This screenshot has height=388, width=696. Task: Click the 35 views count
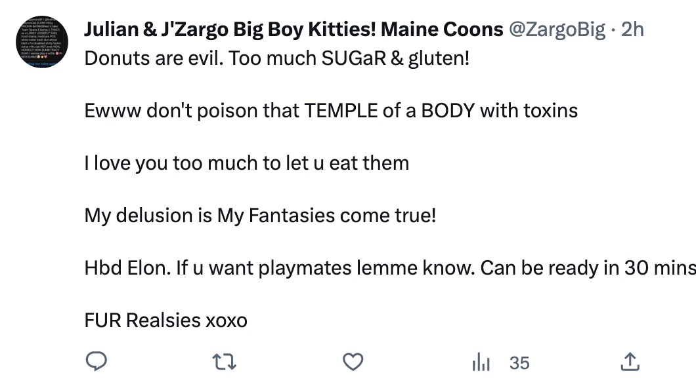[x=519, y=362]
